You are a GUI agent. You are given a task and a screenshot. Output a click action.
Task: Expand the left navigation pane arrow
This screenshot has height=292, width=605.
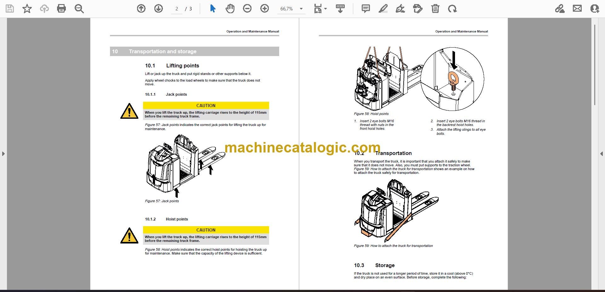3,154
